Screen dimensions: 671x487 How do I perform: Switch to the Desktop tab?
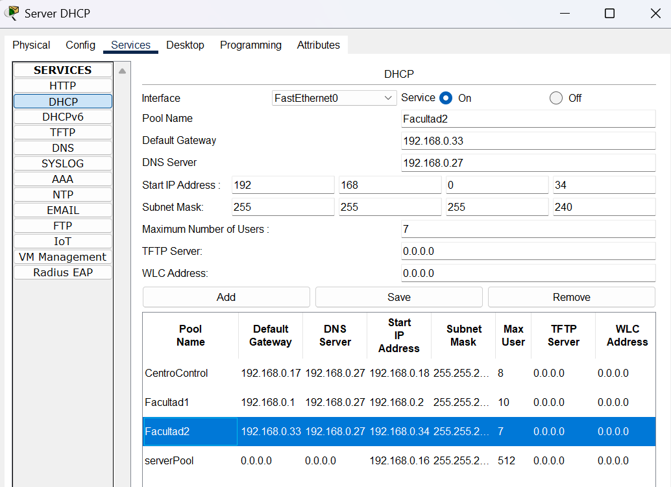click(185, 45)
